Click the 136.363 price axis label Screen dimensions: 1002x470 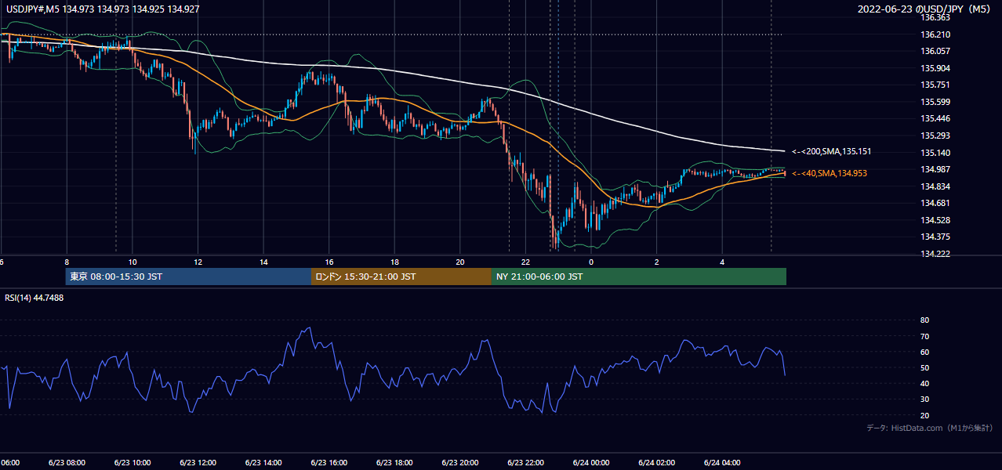pyautogui.click(x=935, y=17)
